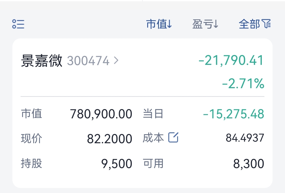Open the 全部 filter dropdown

(255, 24)
